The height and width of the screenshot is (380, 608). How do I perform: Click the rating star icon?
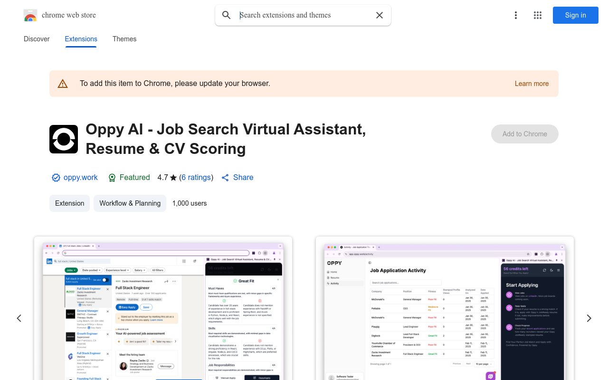173,178
